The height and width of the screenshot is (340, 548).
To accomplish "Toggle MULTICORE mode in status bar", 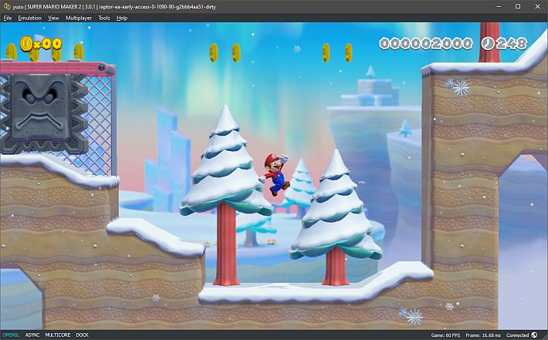I will coord(58,335).
